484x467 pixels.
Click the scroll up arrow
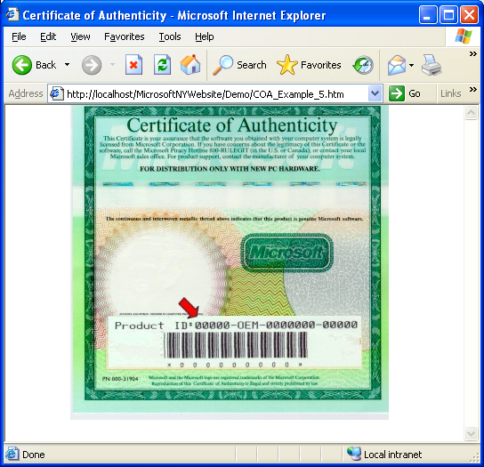coord(471,113)
